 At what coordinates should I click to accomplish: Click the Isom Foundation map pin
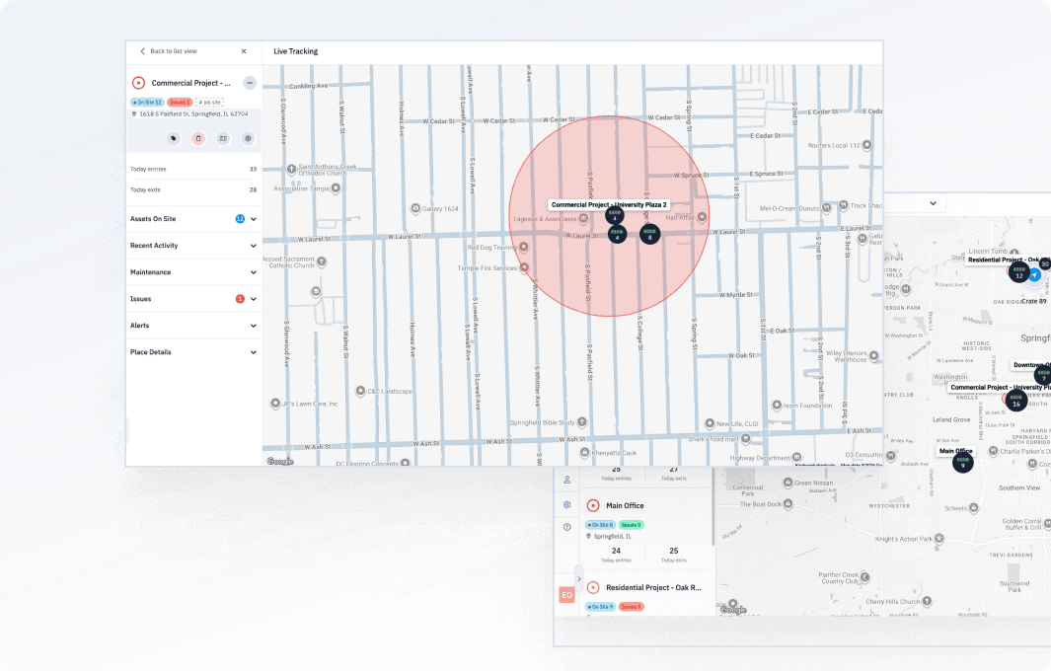[x=777, y=405]
